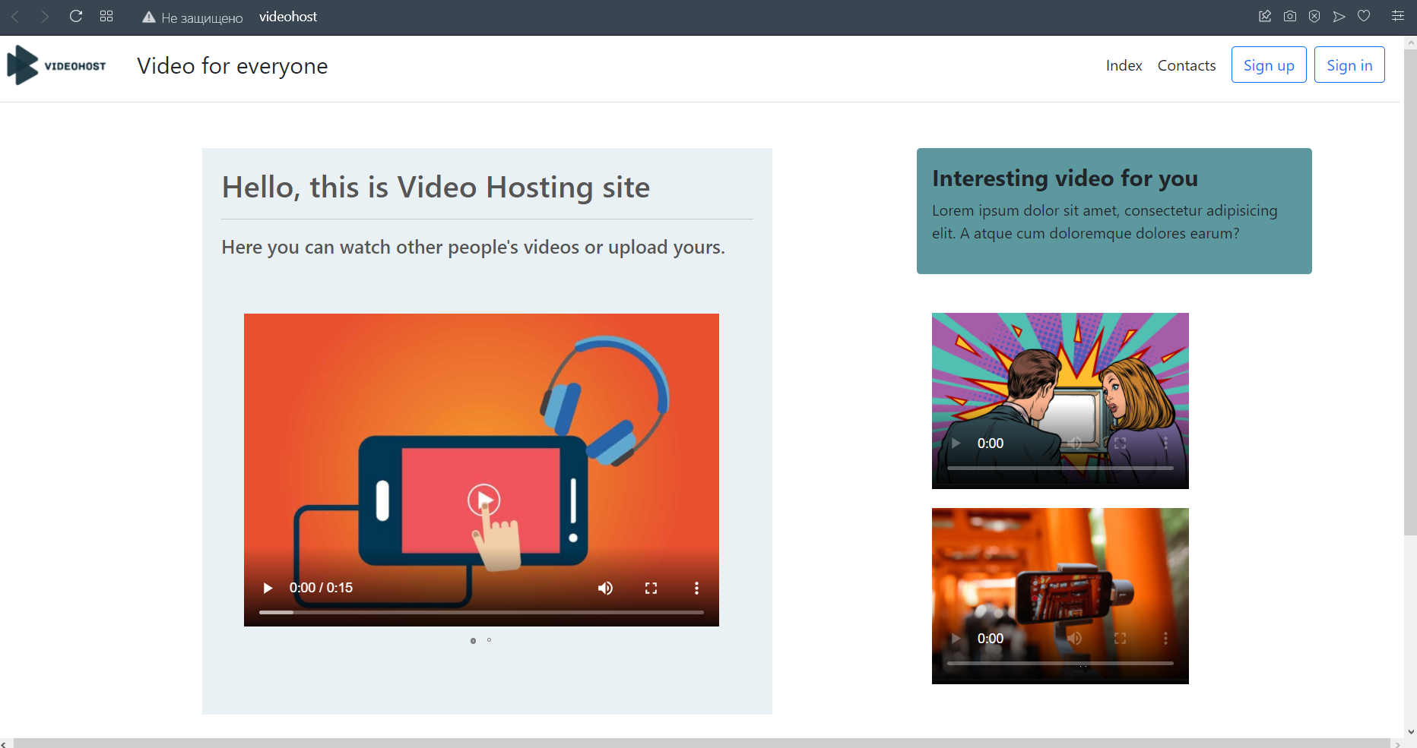Click the edit/share page icon in the toolbar

1265,16
